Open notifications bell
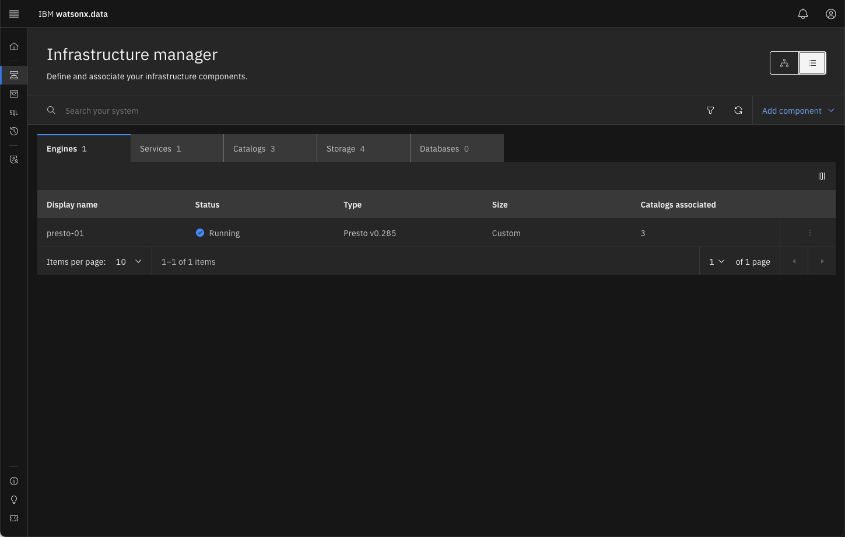Image resolution: width=845 pixels, height=537 pixels. tap(803, 14)
